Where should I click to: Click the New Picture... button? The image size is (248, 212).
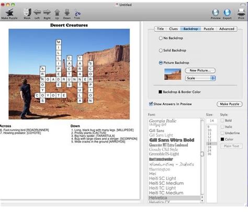(x=200, y=70)
